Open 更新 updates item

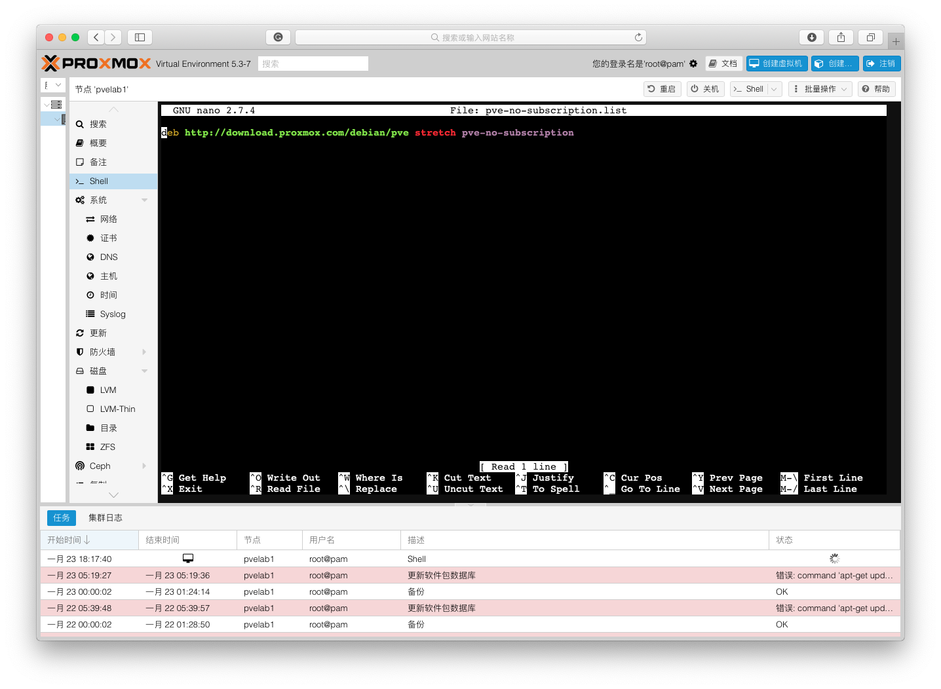point(113,333)
